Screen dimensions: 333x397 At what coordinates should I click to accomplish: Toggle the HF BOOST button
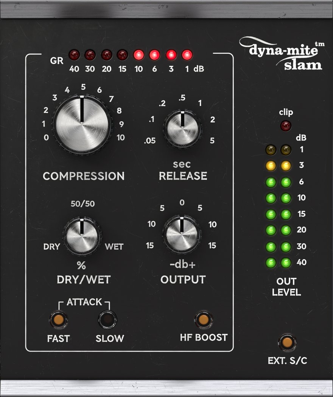click(x=204, y=319)
